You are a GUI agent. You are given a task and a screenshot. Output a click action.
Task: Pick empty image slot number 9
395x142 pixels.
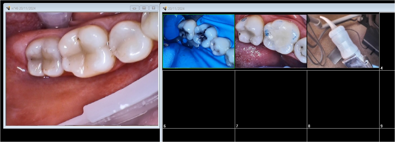click(387, 99)
